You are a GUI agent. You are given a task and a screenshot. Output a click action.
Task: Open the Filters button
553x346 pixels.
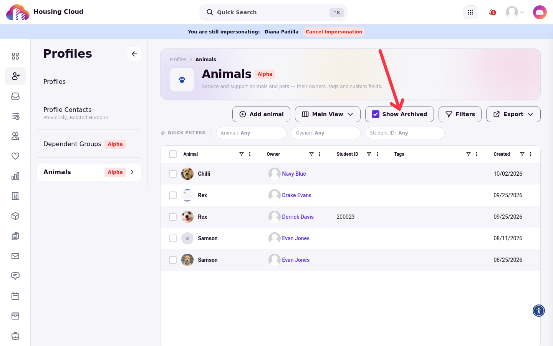(x=460, y=114)
